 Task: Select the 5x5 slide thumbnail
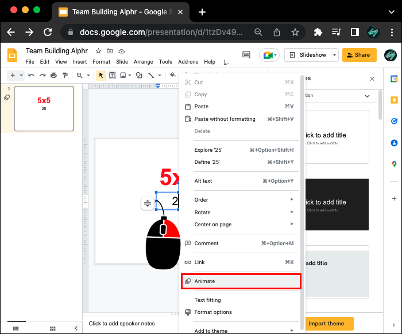coord(44,109)
